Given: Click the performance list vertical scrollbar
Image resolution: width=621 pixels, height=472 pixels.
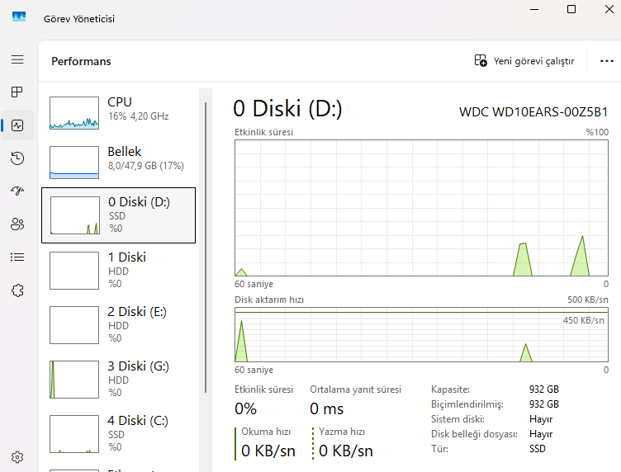Looking at the screenshot, I should pos(206,248).
